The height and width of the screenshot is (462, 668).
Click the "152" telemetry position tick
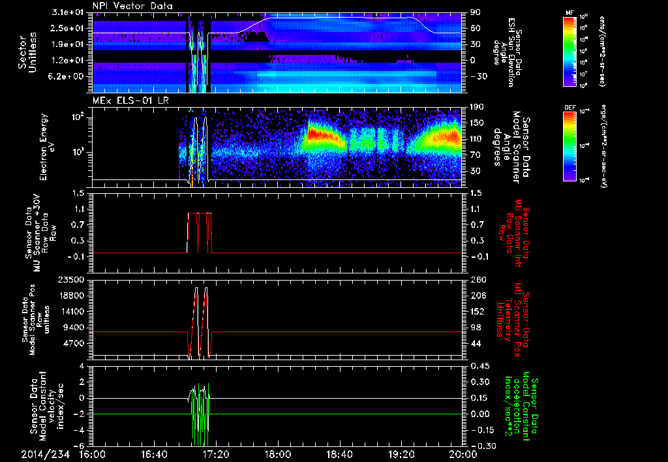477,311
